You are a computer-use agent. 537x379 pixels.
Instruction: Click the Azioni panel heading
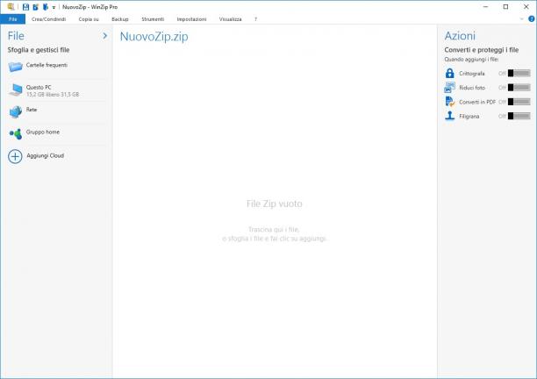(x=460, y=36)
